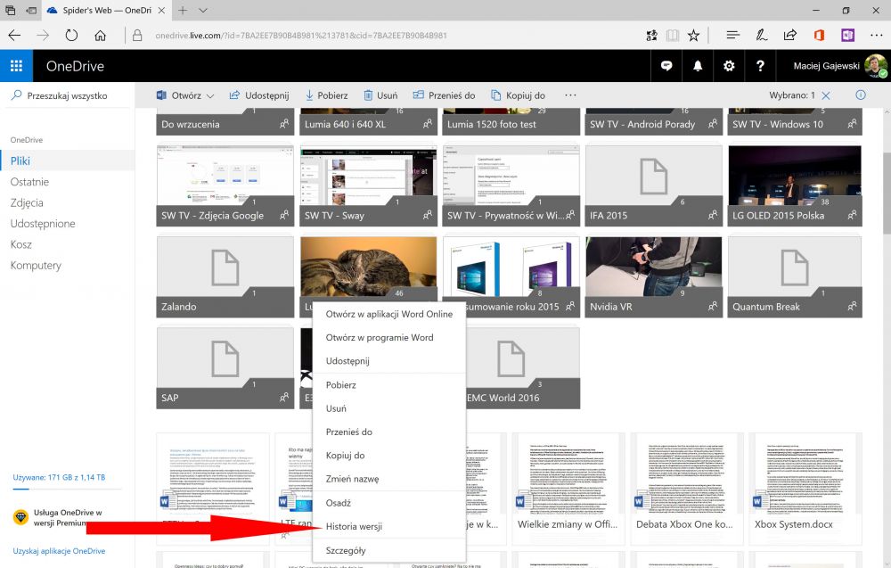Select Pliki in the sidebar

[x=67, y=161]
